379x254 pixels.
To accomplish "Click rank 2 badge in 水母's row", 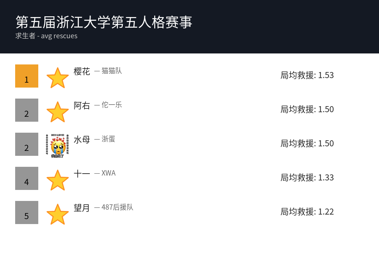I will (x=27, y=144).
